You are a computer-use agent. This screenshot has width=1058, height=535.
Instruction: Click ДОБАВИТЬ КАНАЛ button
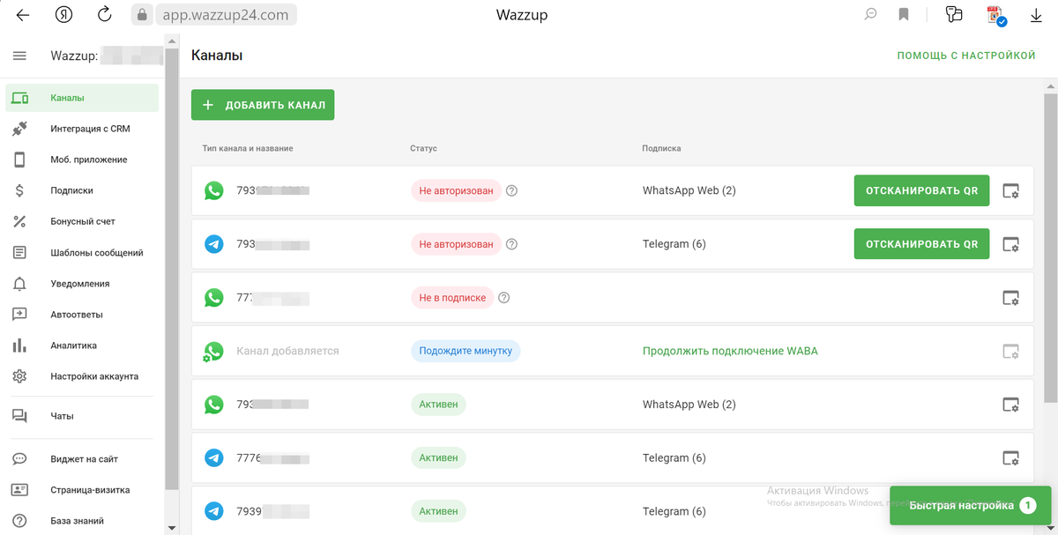click(263, 105)
